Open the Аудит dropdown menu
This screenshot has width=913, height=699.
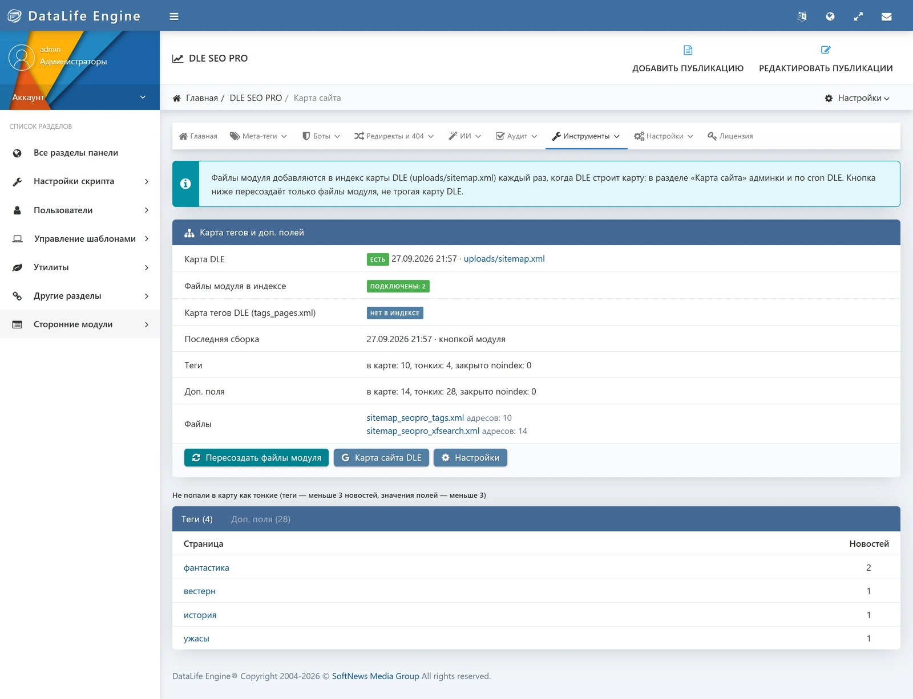click(516, 136)
